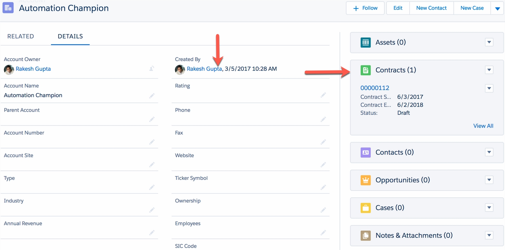Edit Rating field using pencil icon

323,95
